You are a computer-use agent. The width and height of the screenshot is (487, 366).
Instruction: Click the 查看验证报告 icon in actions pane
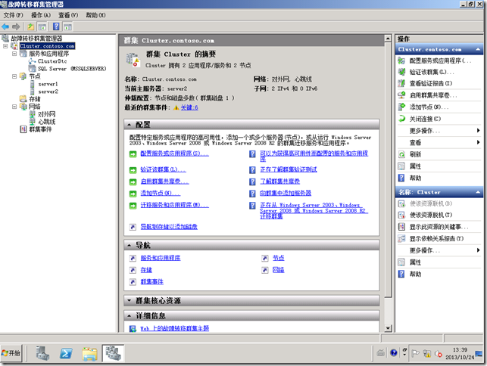pos(401,83)
